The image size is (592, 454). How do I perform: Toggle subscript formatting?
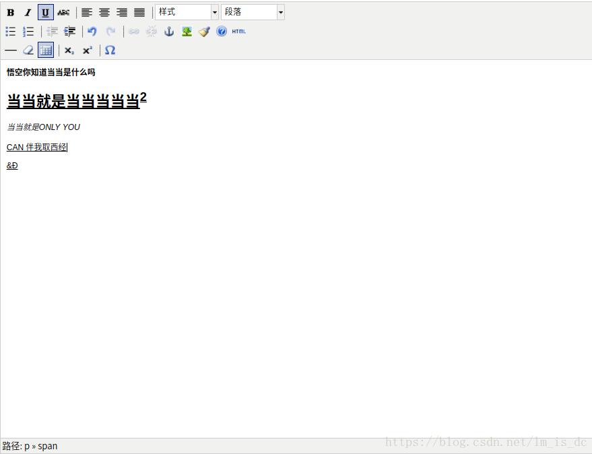point(69,51)
